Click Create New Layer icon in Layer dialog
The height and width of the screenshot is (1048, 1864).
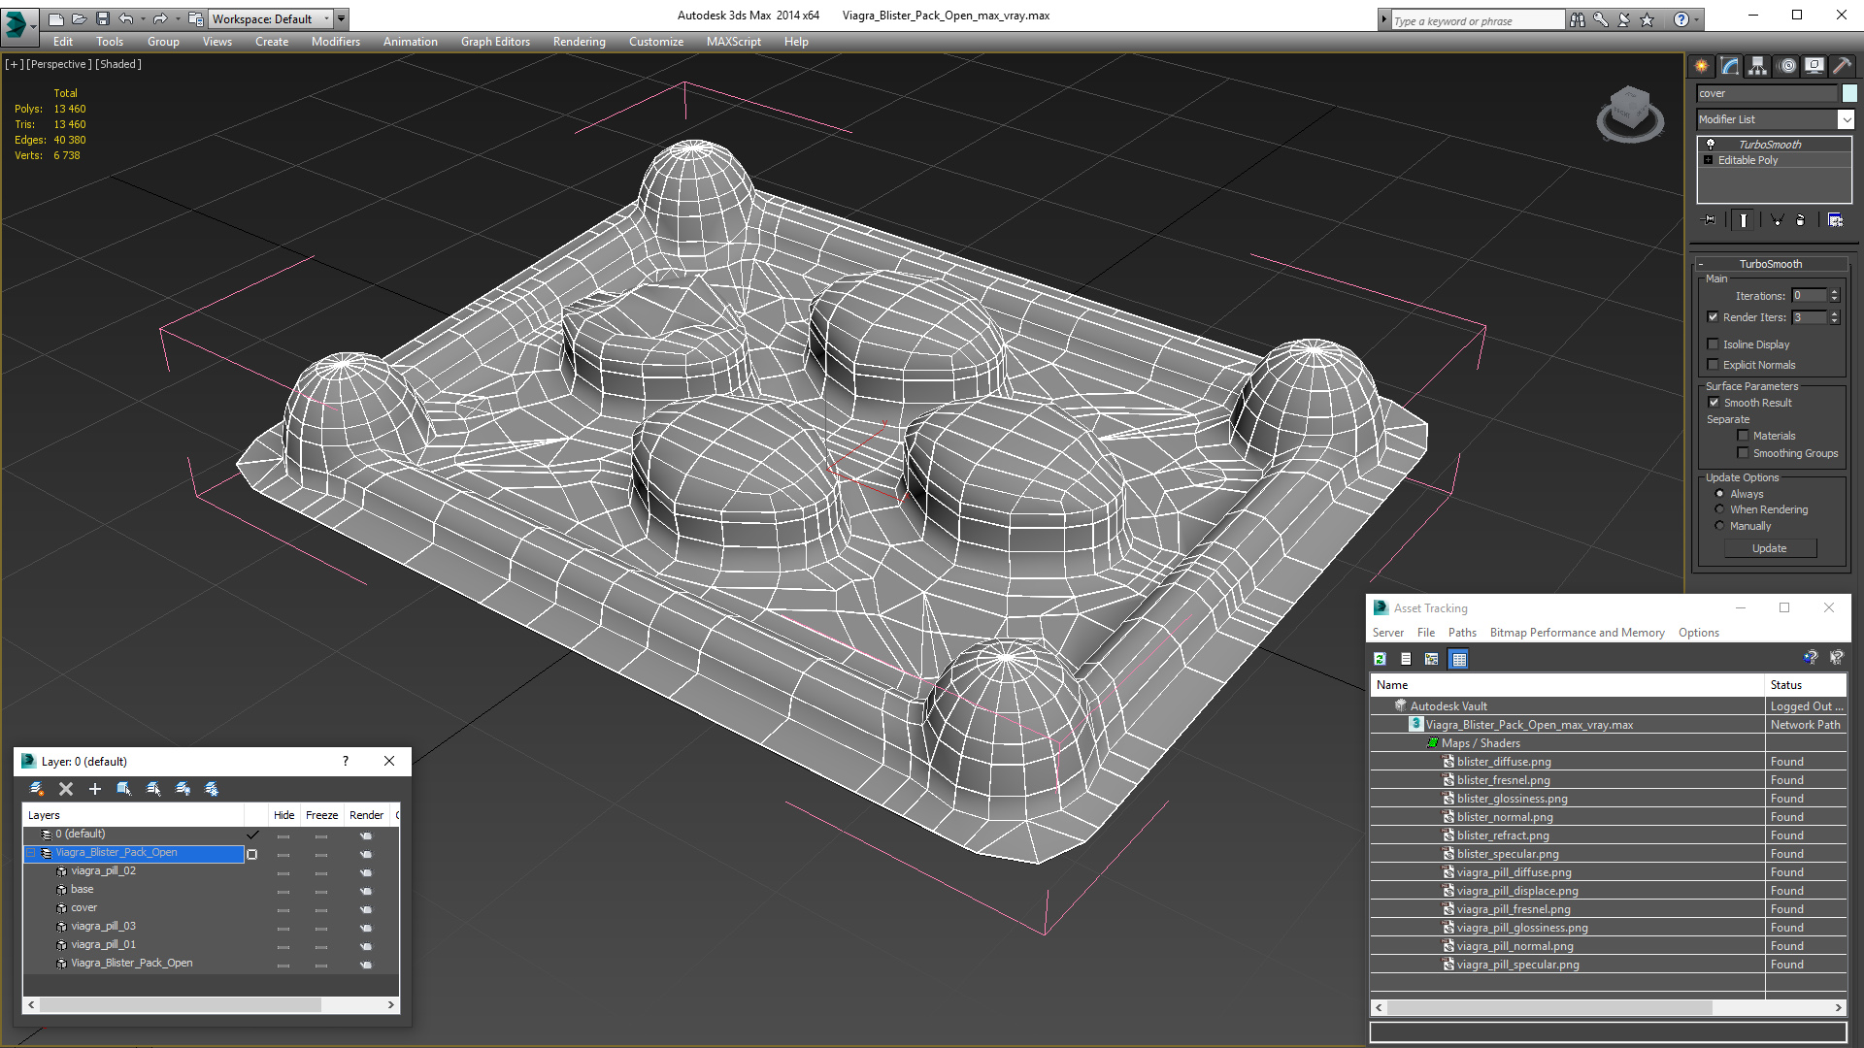37,789
